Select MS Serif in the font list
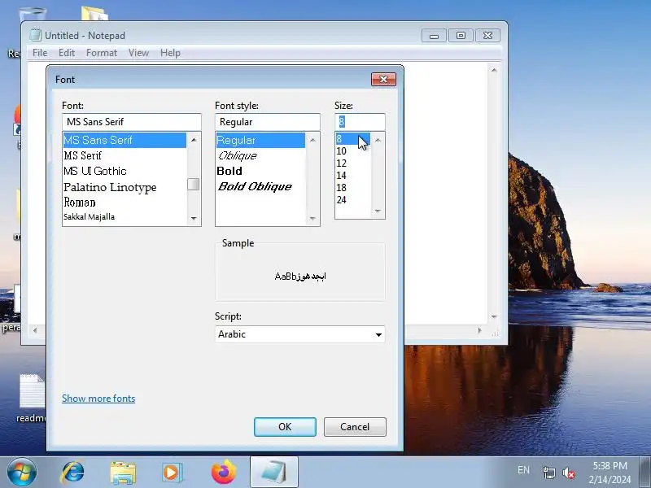Viewport: 651px width, 488px height. click(125, 155)
